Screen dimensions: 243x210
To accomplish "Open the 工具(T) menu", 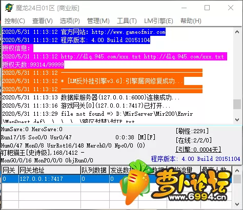I will [127, 21].
